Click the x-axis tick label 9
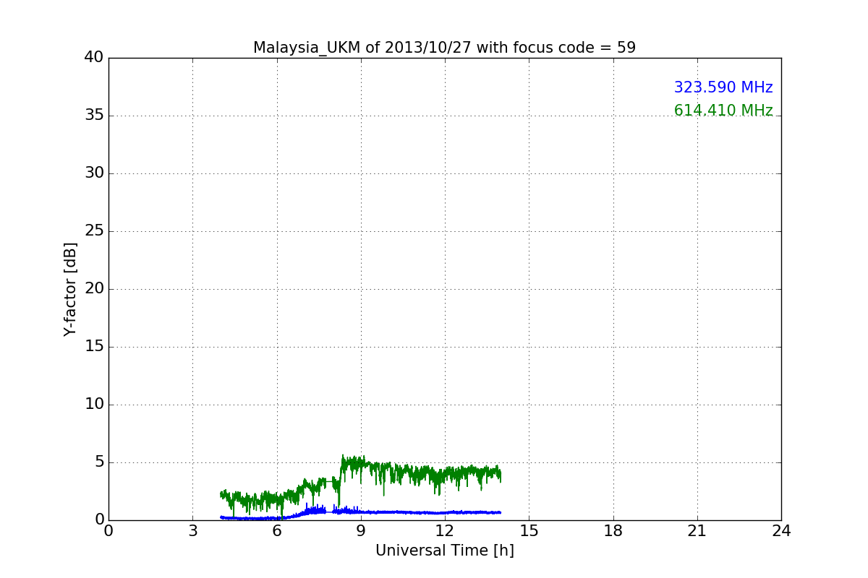 (361, 531)
